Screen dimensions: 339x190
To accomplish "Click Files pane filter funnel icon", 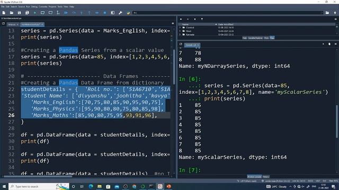I will click(202, 19).
